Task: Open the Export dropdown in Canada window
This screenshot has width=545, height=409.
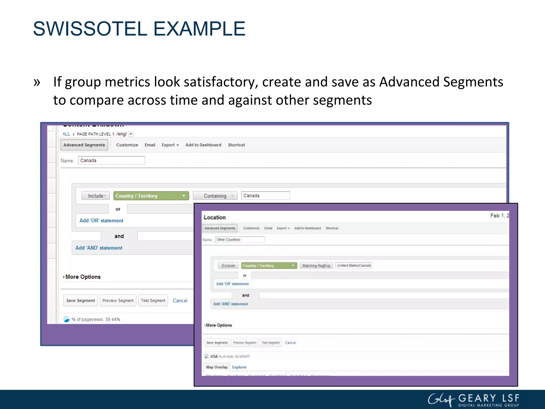Action: [x=170, y=145]
